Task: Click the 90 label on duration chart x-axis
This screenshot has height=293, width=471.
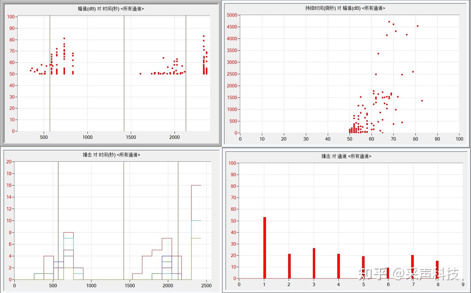Action: [437, 139]
